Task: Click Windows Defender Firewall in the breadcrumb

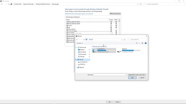Action: click(x=43, y=4)
